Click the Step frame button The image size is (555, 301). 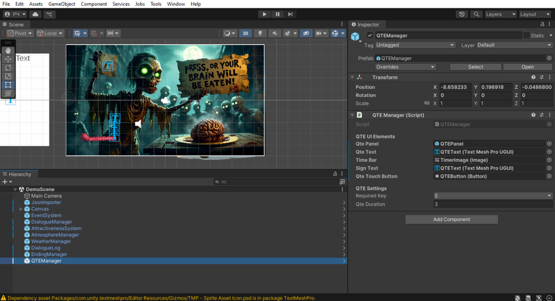[291, 14]
